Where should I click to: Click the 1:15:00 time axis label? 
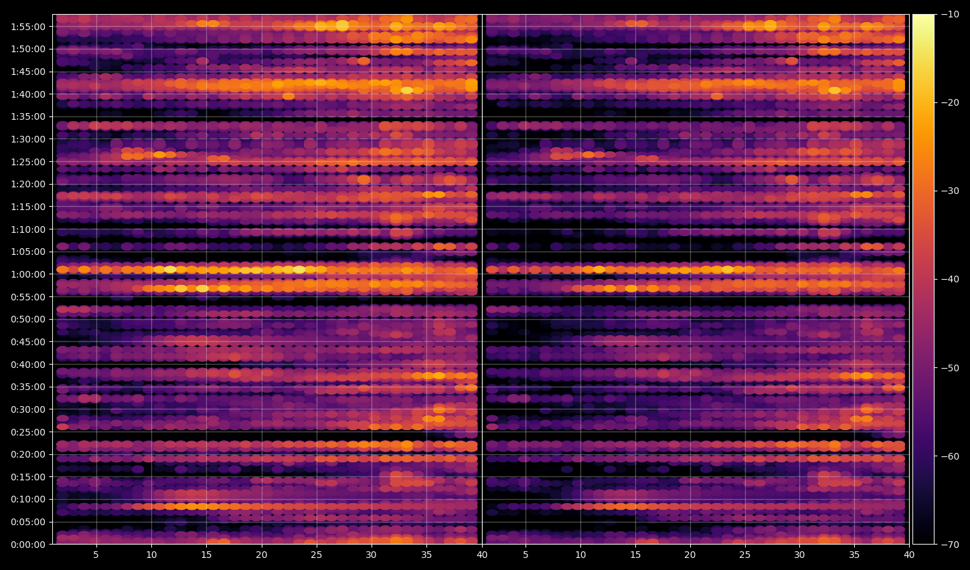tap(28, 207)
